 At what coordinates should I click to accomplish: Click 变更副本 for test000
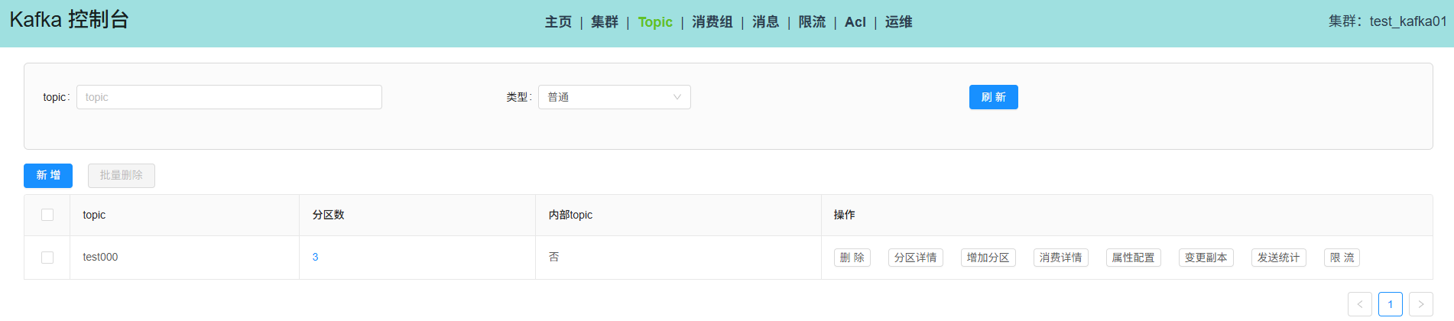click(x=1206, y=258)
